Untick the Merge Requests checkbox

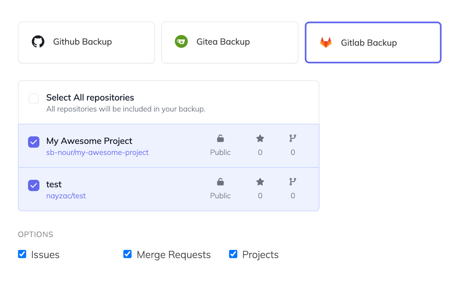128,254
